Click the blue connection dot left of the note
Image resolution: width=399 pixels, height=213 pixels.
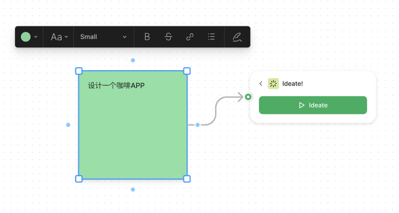[68, 125]
